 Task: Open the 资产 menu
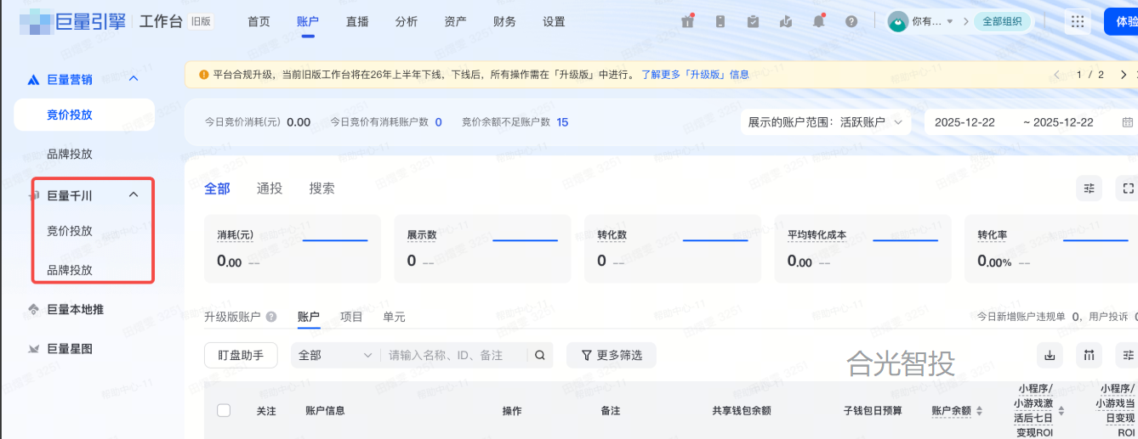[455, 21]
